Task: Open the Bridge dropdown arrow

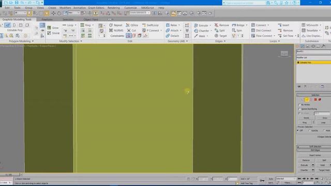Action: 247,25
